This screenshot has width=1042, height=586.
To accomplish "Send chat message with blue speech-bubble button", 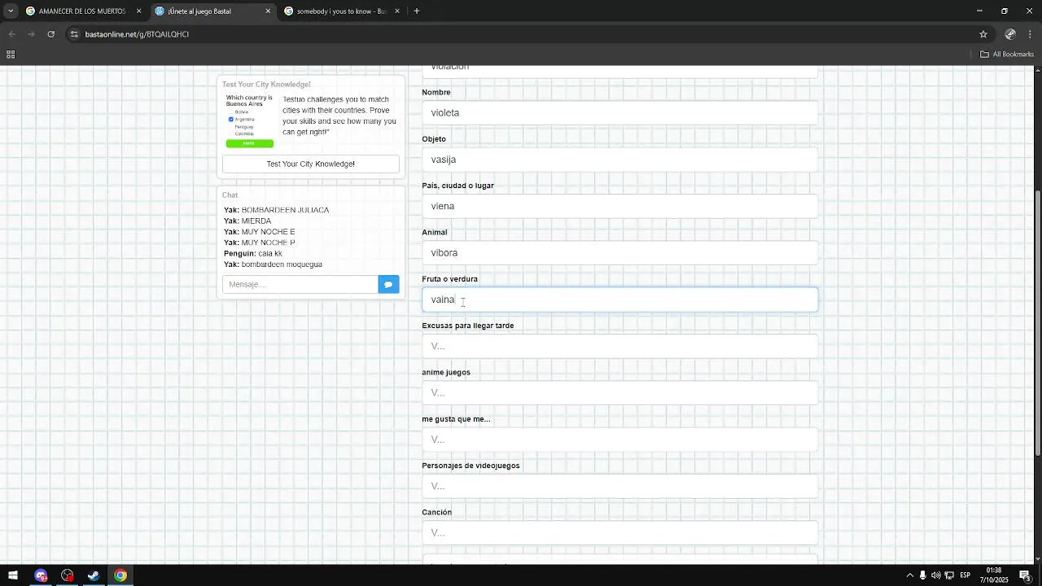I will (388, 284).
